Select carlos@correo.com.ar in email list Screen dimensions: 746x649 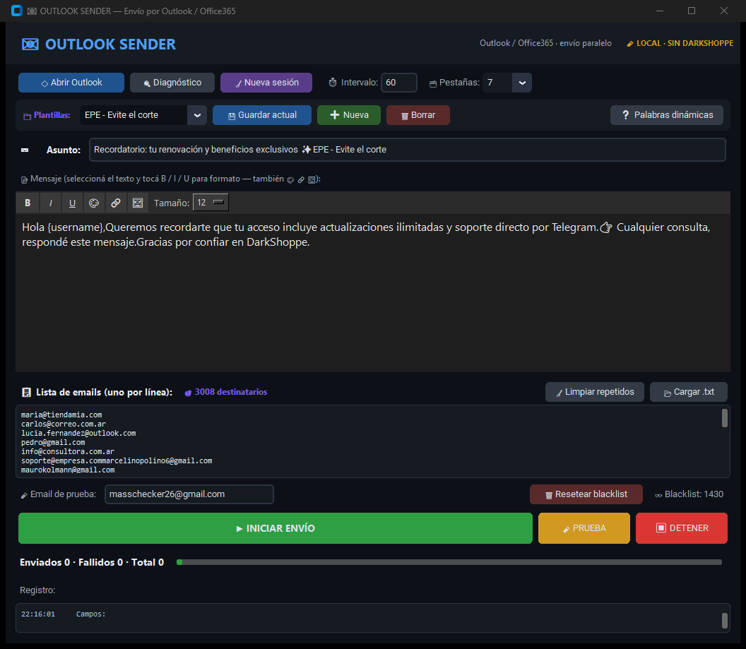point(64,424)
